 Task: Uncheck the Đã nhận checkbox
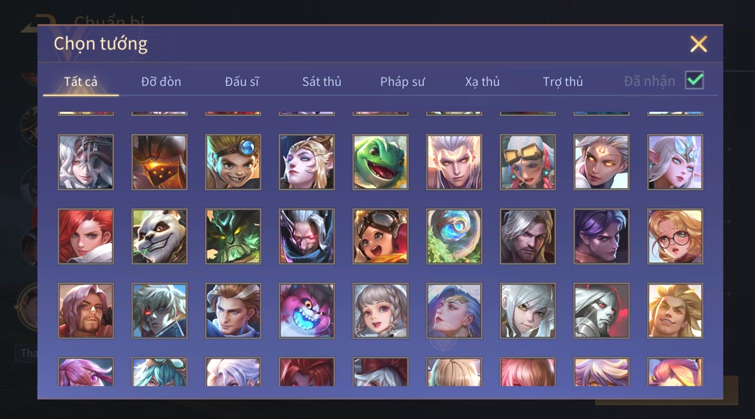click(x=694, y=80)
